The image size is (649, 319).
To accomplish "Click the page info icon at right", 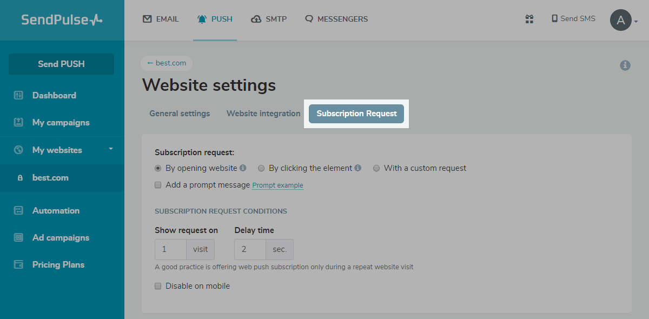I will click(x=625, y=65).
